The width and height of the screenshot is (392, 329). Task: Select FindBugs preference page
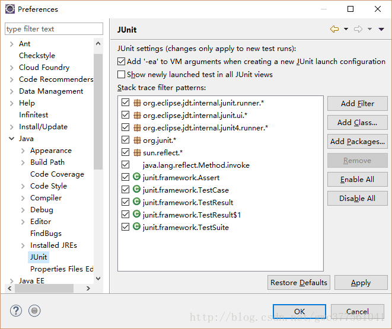click(46, 234)
